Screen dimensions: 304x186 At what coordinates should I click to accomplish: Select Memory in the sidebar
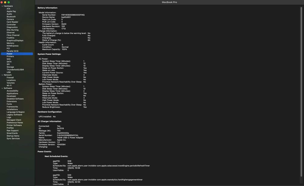(10, 43)
